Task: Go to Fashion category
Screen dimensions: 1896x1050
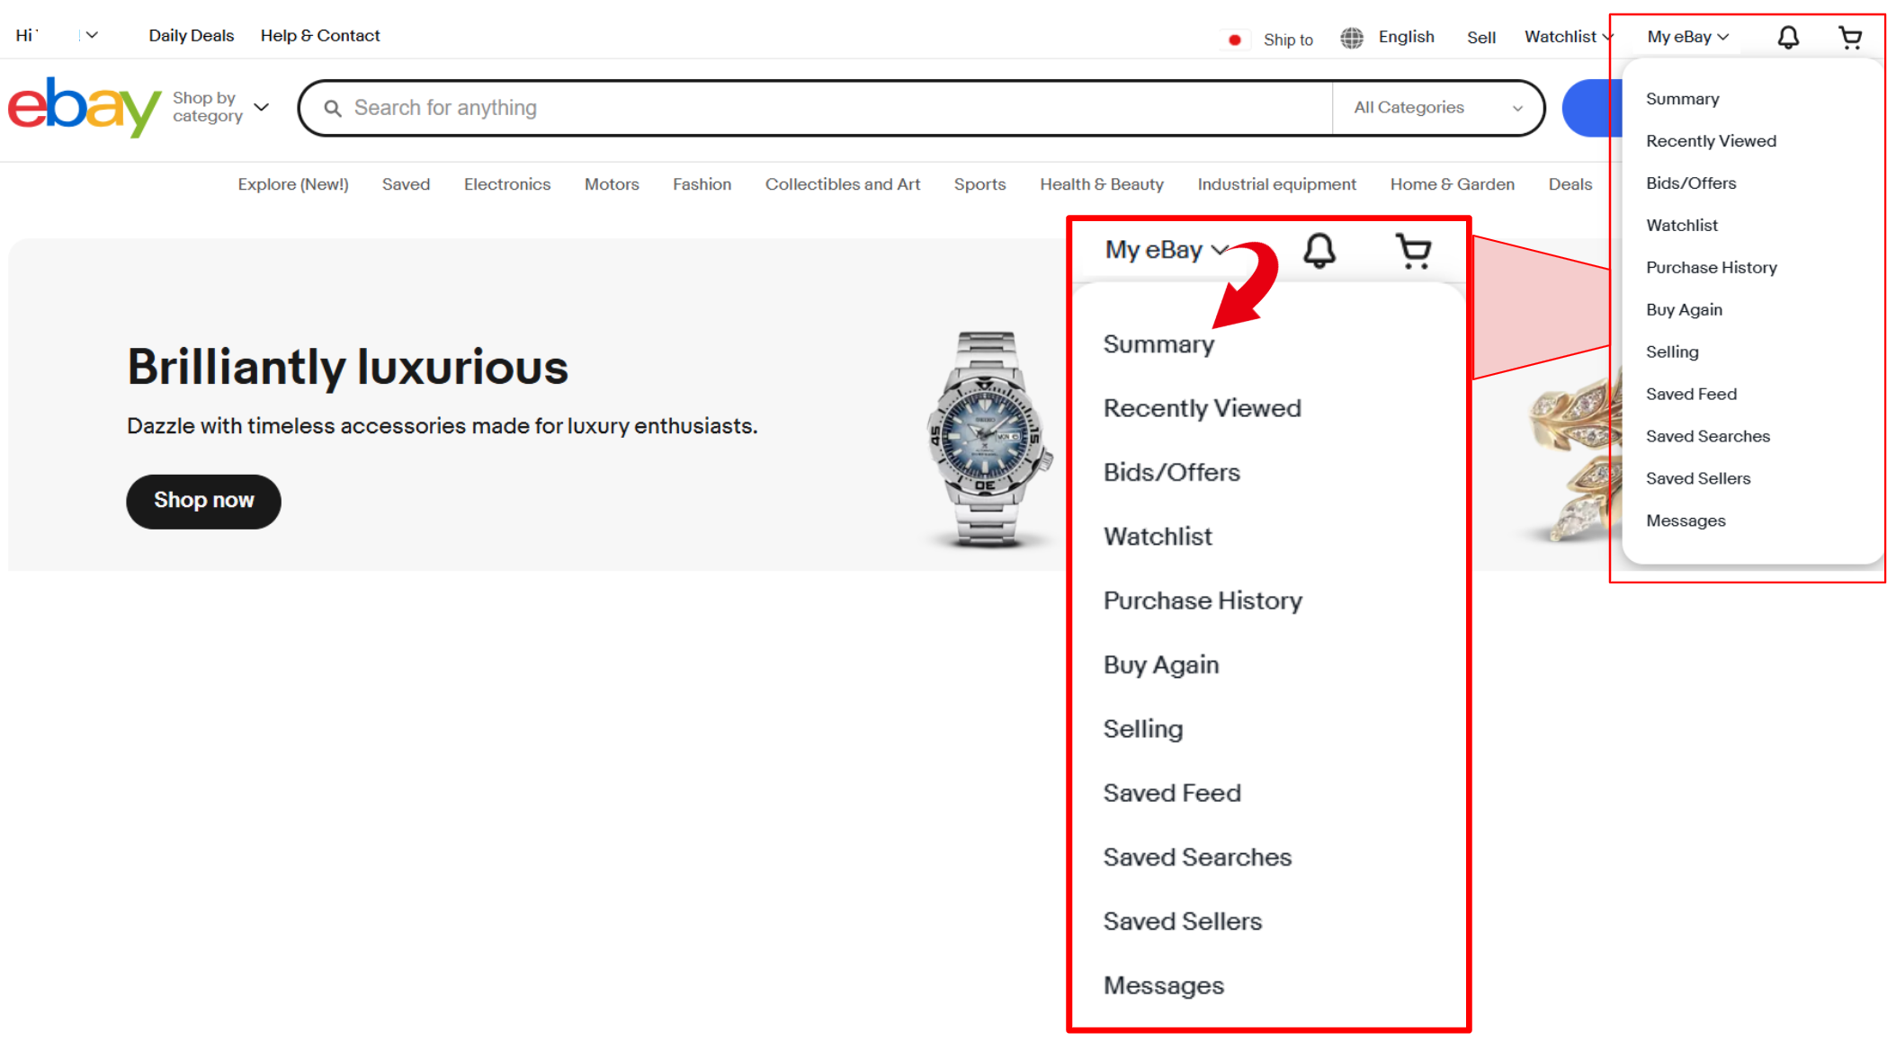Action: [x=702, y=184]
